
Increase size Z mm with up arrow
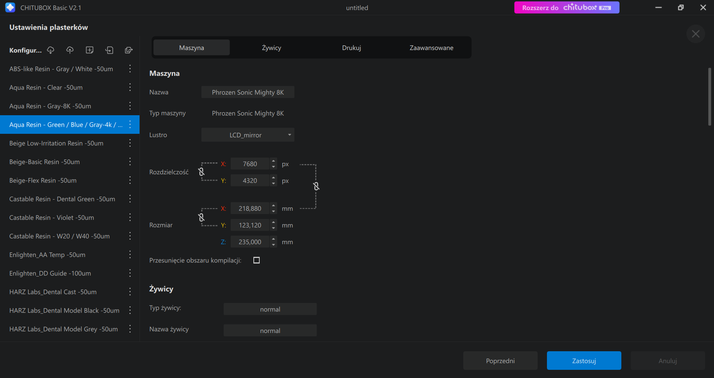pyautogui.click(x=273, y=239)
